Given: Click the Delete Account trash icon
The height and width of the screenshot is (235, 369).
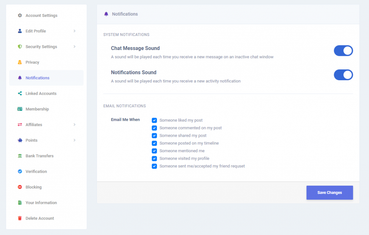Looking at the screenshot, I should coord(20,218).
